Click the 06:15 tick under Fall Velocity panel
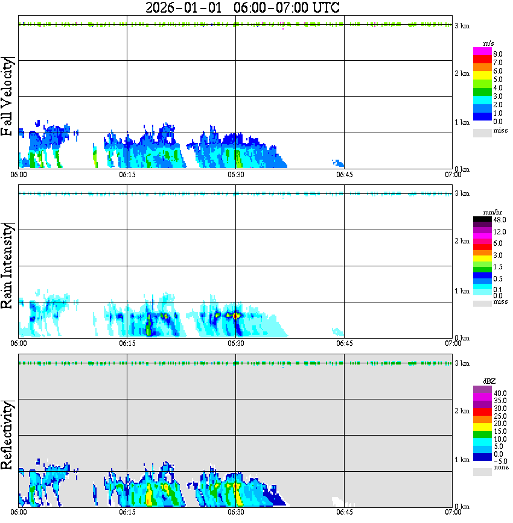Viewport: 513px width, 523px height. click(127, 175)
